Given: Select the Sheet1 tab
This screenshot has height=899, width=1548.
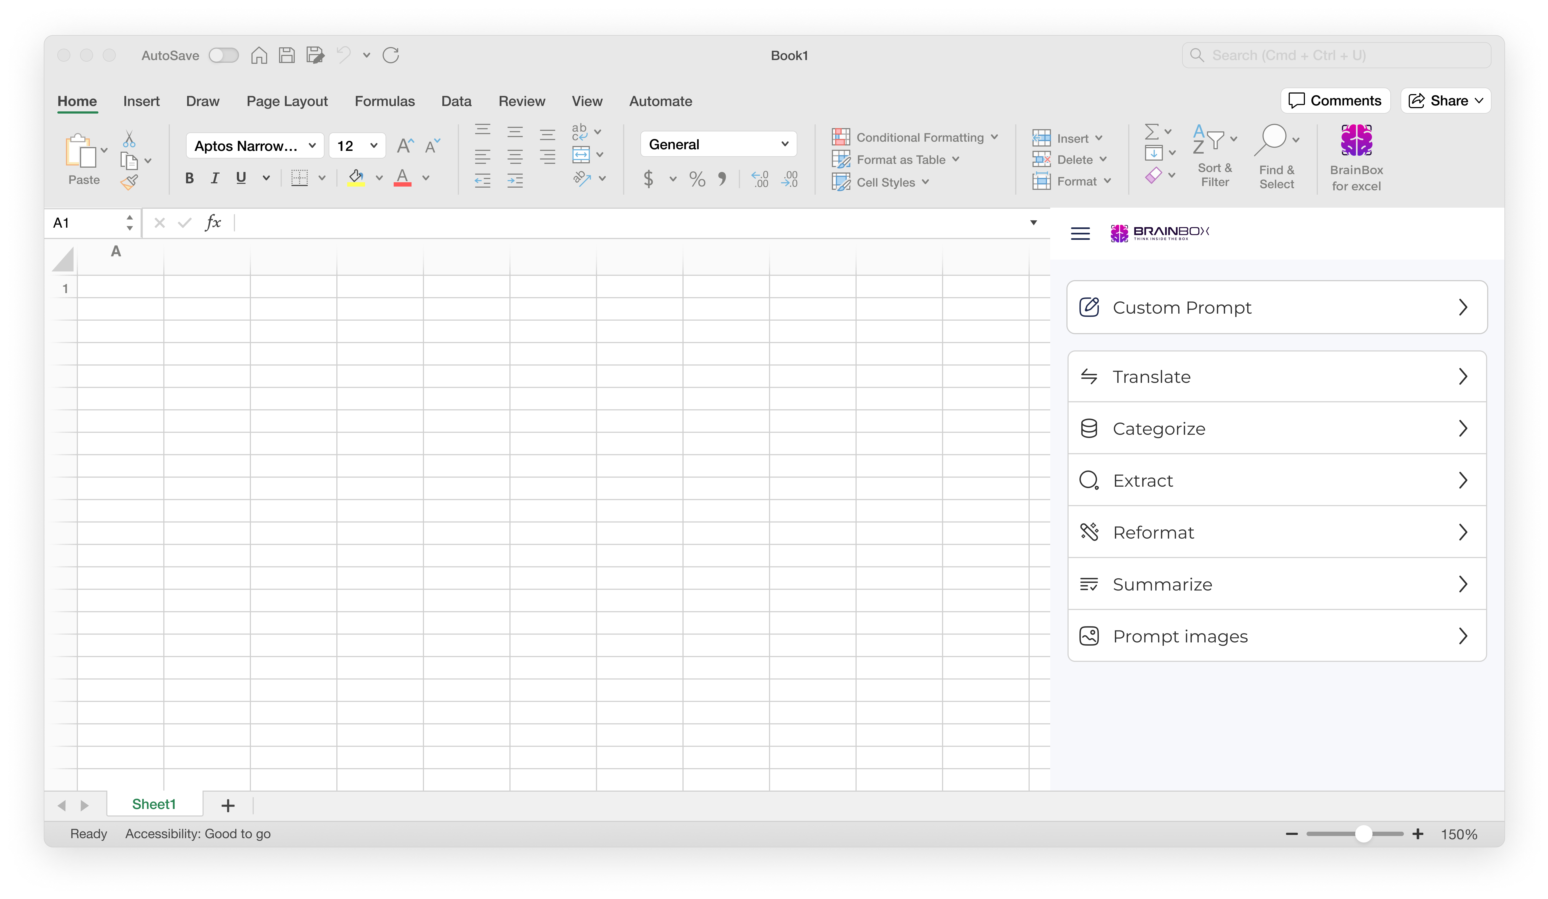Looking at the screenshot, I should coord(154,804).
